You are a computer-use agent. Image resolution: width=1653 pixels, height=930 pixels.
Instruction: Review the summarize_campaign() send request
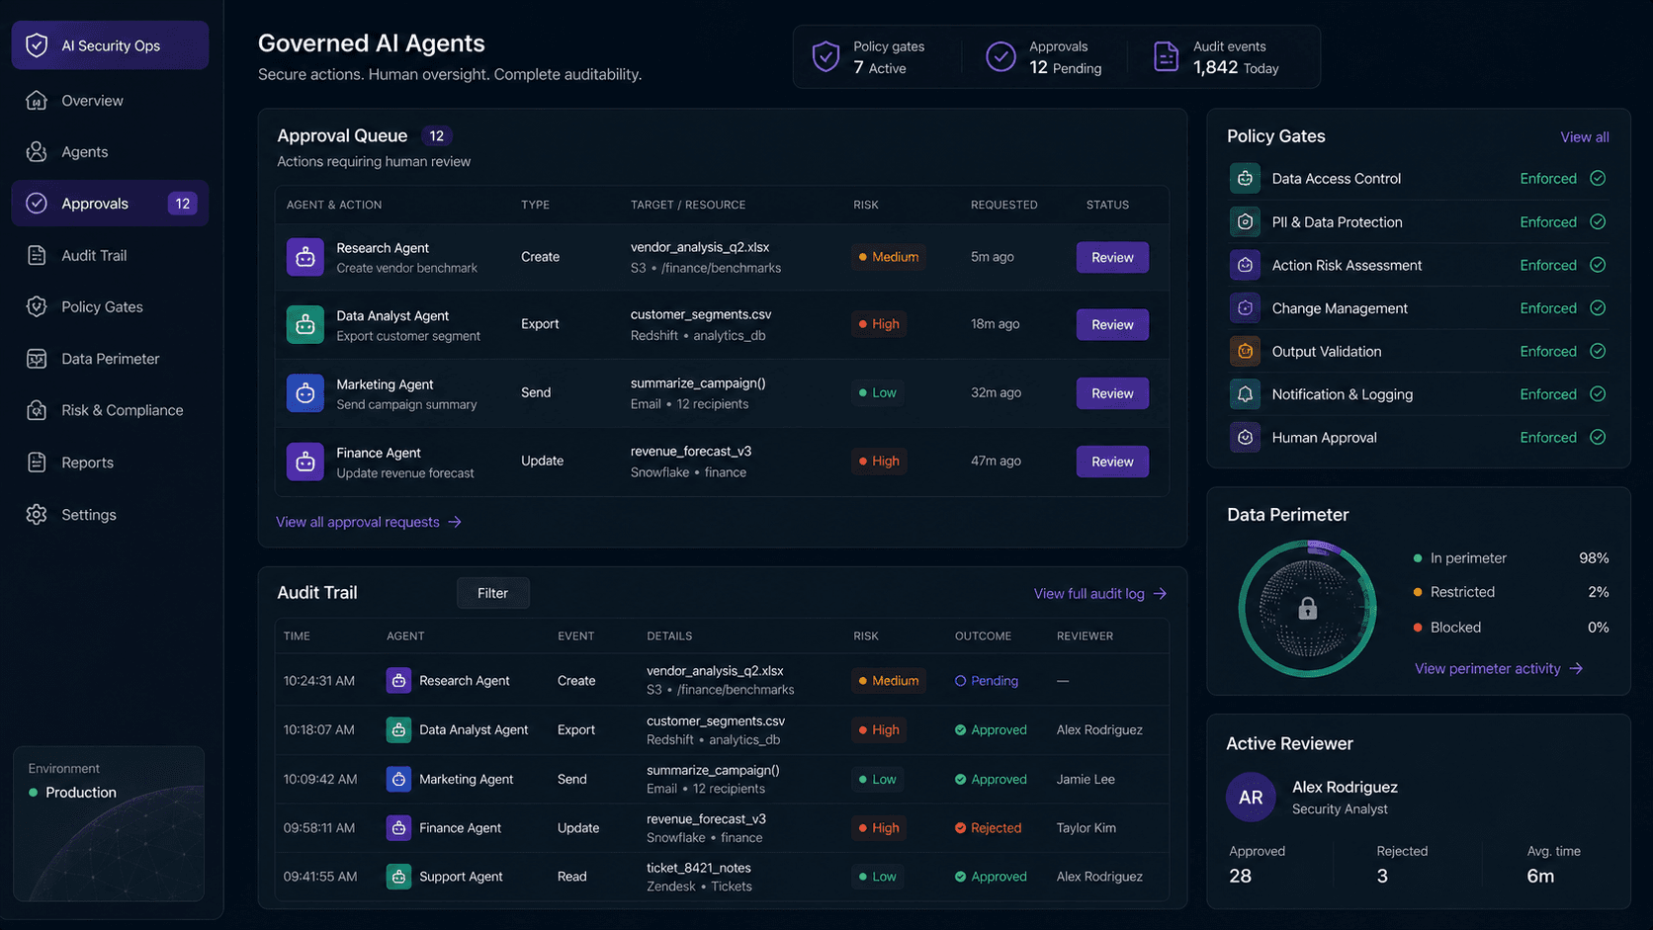point(1112,393)
